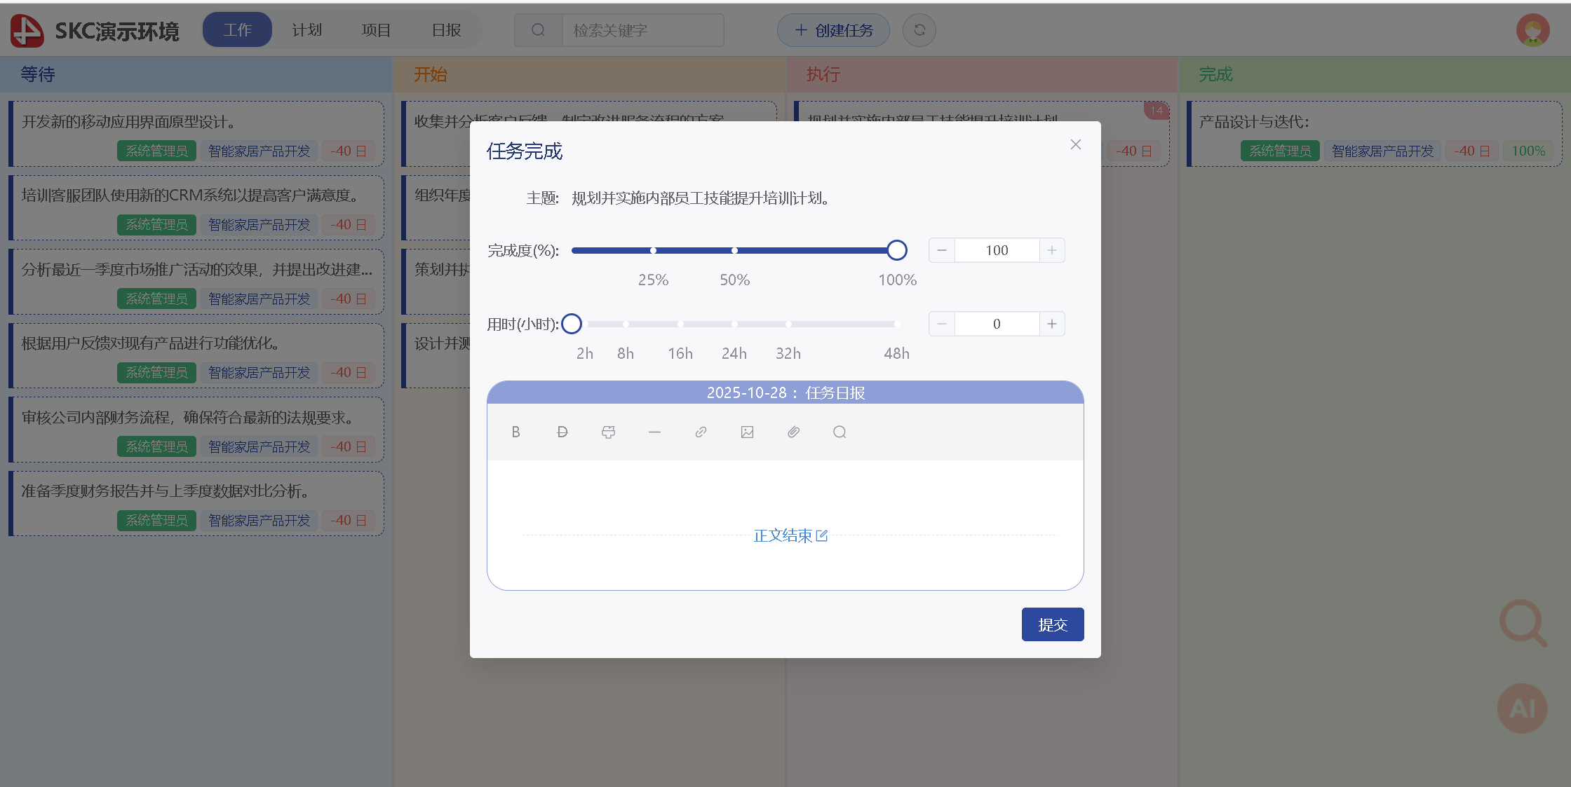The height and width of the screenshot is (787, 1571).
Task: Apply strikethrough formatting in the editor toolbar
Action: 562,432
